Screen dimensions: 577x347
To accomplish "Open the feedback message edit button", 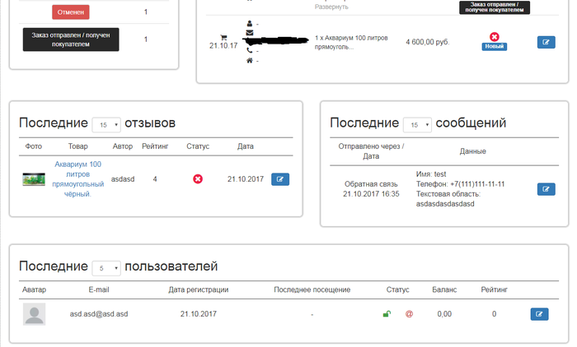I will pyautogui.click(x=546, y=189).
